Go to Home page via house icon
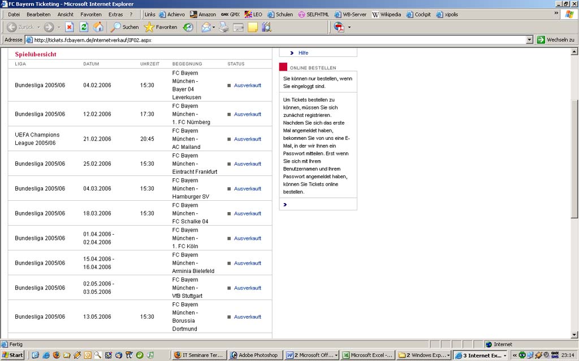The image size is (579, 361). (98, 27)
